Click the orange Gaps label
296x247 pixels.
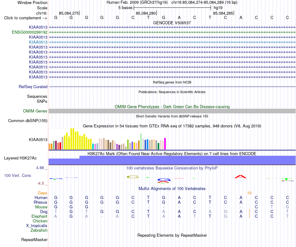coord(42,193)
